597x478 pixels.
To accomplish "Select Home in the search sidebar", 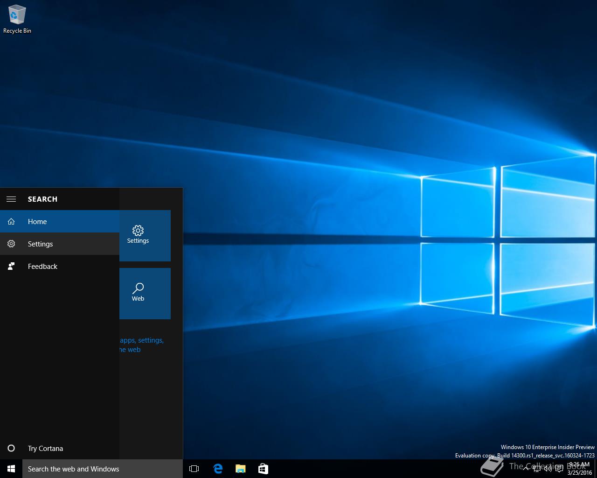I will 60,221.
